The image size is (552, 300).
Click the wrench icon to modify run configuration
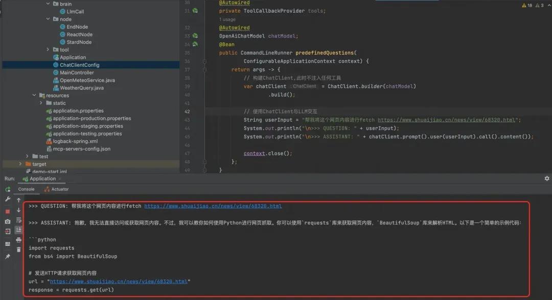tap(8, 199)
